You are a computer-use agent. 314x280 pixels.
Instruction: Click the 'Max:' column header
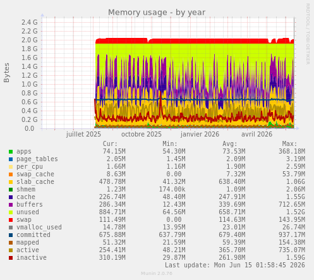(289, 144)
